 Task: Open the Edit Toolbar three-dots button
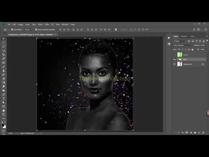tap(3, 118)
